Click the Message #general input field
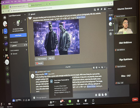The width and height of the screenshot is (140, 108). click(x=41, y=98)
